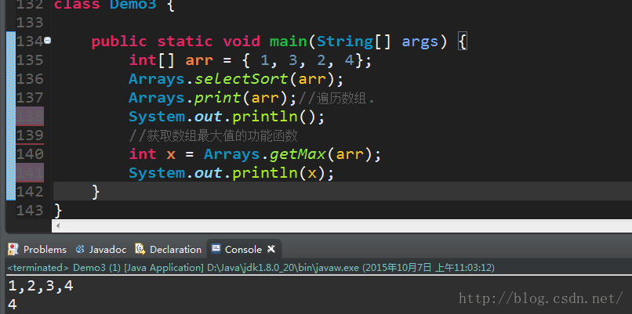
Task: Click the Declaration tab icon
Action: (x=140, y=250)
